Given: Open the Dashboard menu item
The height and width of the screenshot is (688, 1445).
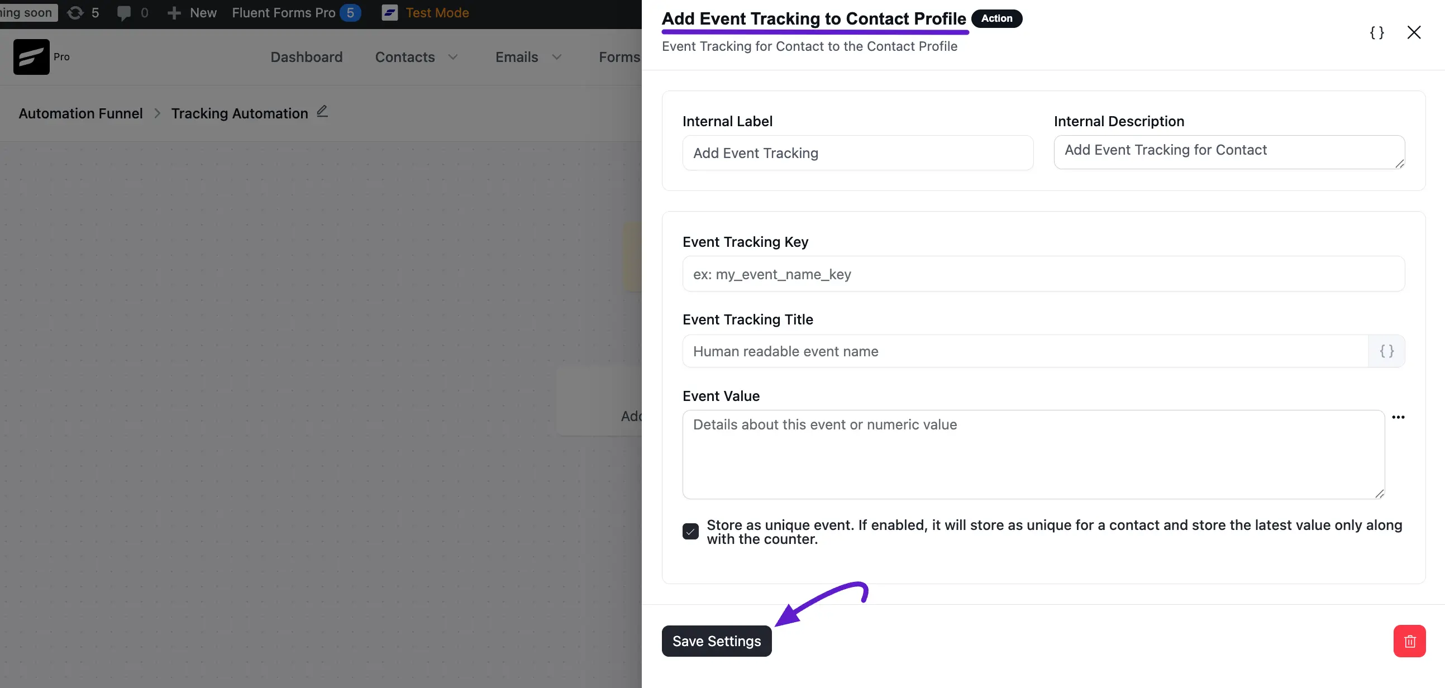Looking at the screenshot, I should (306, 57).
